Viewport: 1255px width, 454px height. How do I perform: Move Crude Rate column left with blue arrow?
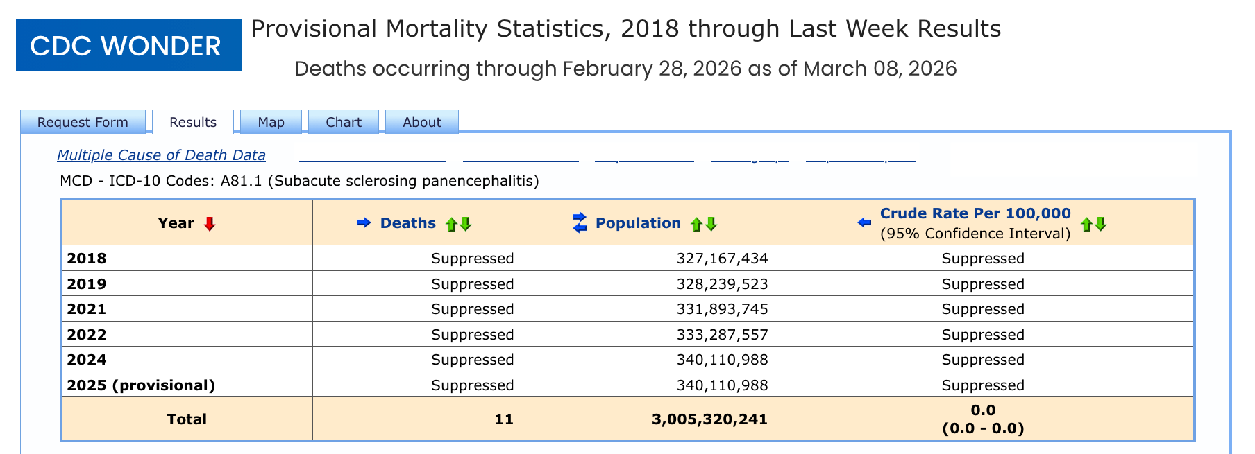click(x=864, y=222)
